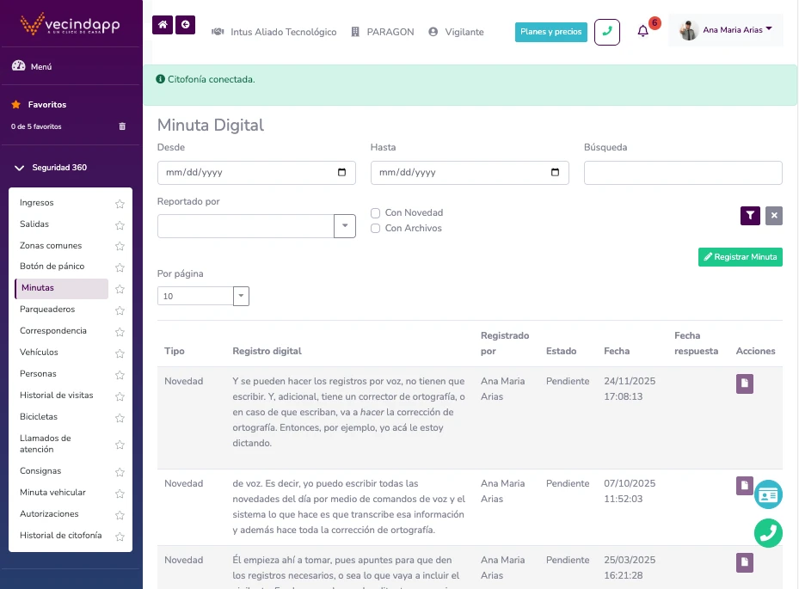The width and height of the screenshot is (799, 589).
Task: Star the Minutas sidebar item as favorite
Action: (x=120, y=288)
